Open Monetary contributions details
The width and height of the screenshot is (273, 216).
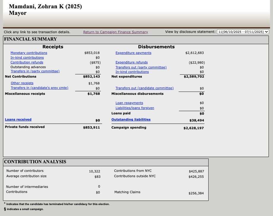click(29, 53)
